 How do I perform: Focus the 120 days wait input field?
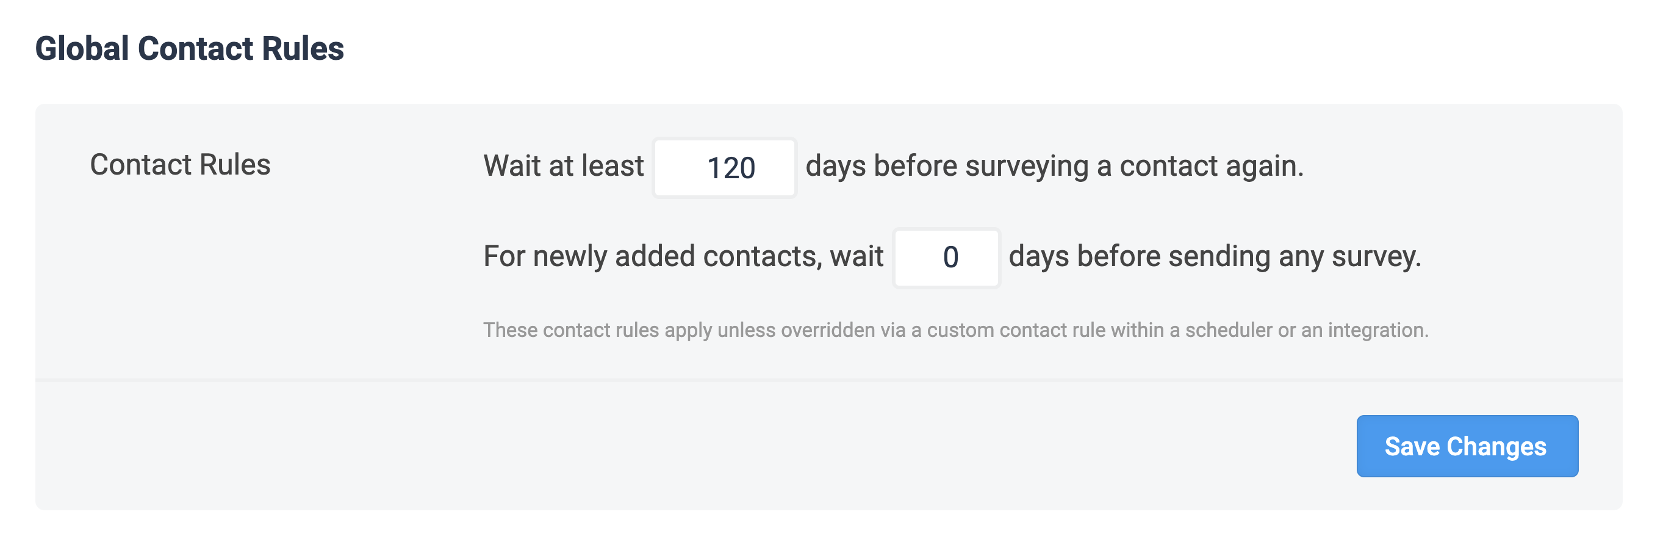[724, 167]
